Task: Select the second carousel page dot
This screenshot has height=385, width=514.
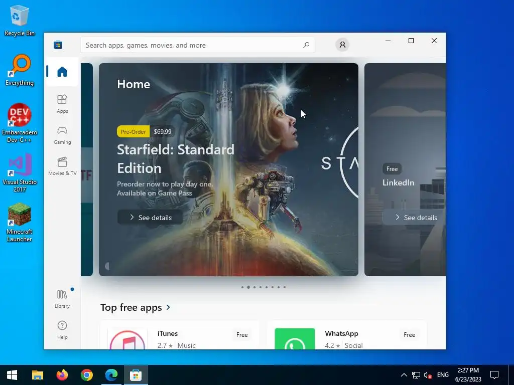Action: pos(248,287)
